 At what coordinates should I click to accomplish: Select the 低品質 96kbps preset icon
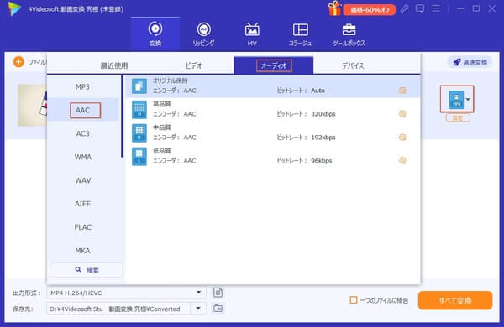coord(139,156)
